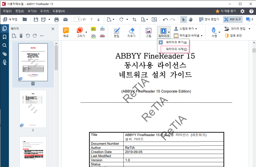Image resolution: width=256 pixels, height=167 pixels.
Task: Add a Note (메모) comment
Action: coord(66,32)
